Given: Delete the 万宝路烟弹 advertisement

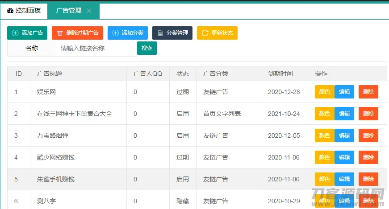Looking at the screenshot, I should pyautogui.click(x=368, y=135).
